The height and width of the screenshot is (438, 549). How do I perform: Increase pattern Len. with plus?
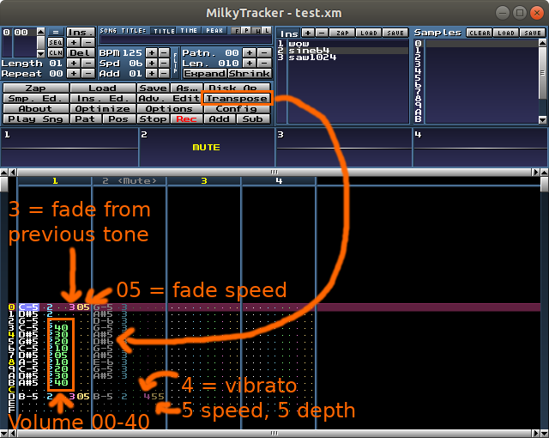pyautogui.click(x=250, y=63)
